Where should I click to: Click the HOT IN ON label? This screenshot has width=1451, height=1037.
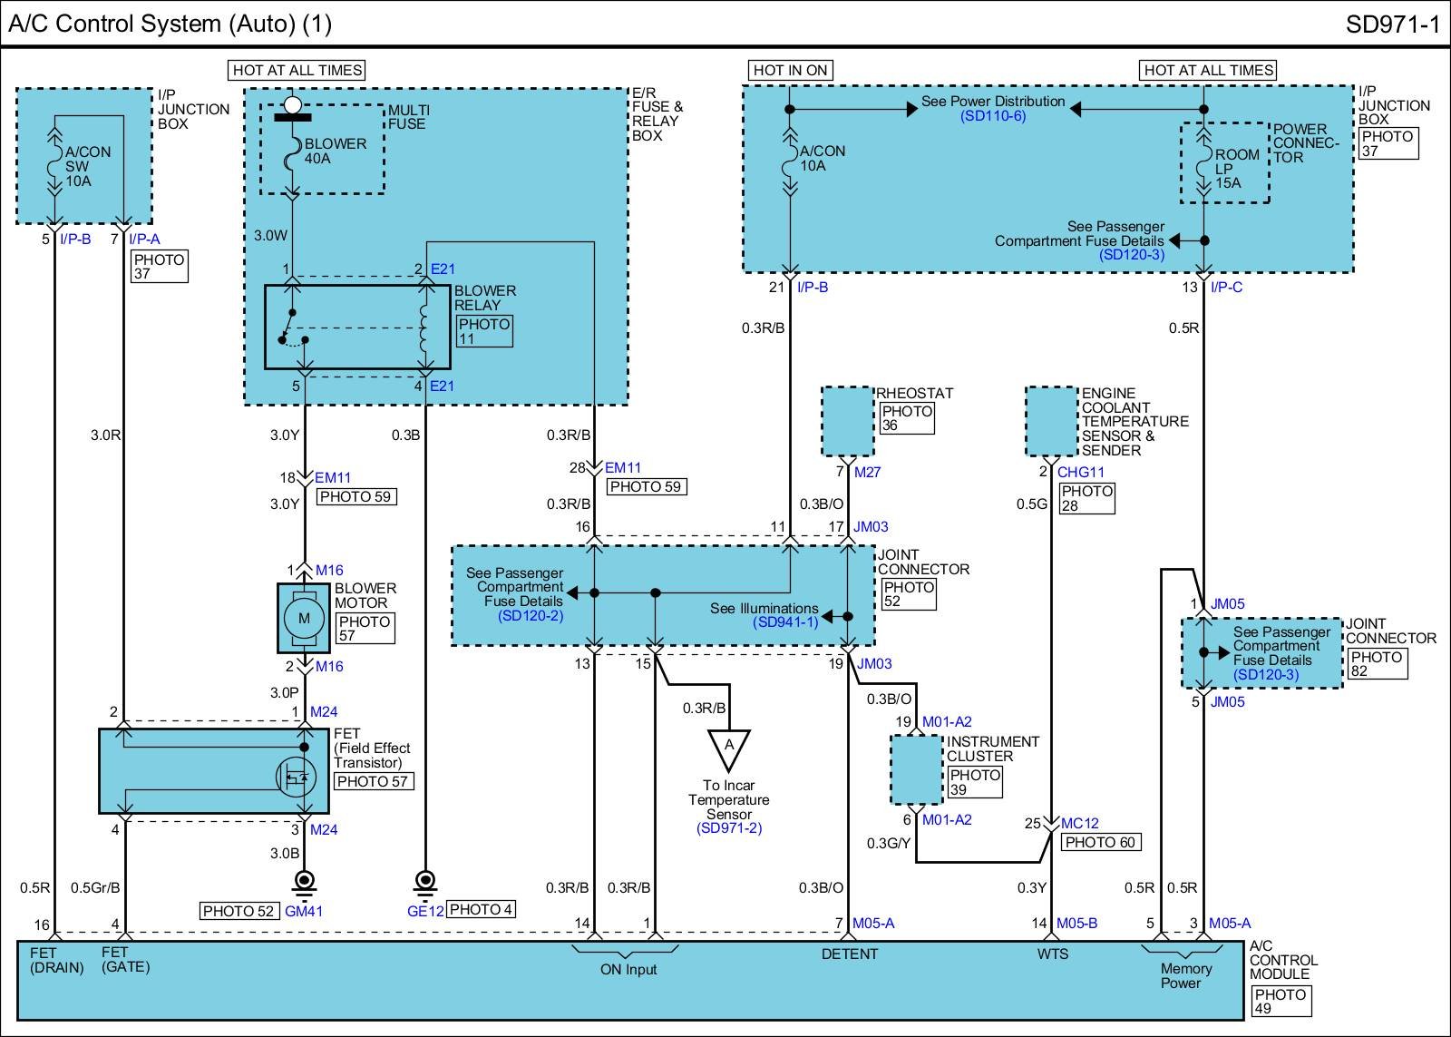(x=790, y=70)
